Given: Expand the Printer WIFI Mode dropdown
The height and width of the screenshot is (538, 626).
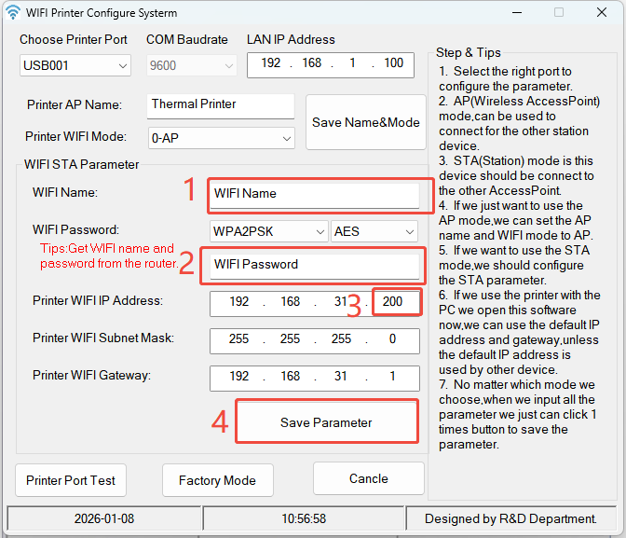Looking at the screenshot, I should (222, 138).
